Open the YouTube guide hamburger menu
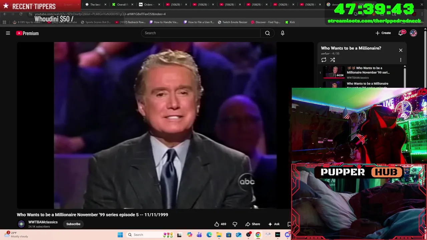The image size is (427, 240). (8, 33)
